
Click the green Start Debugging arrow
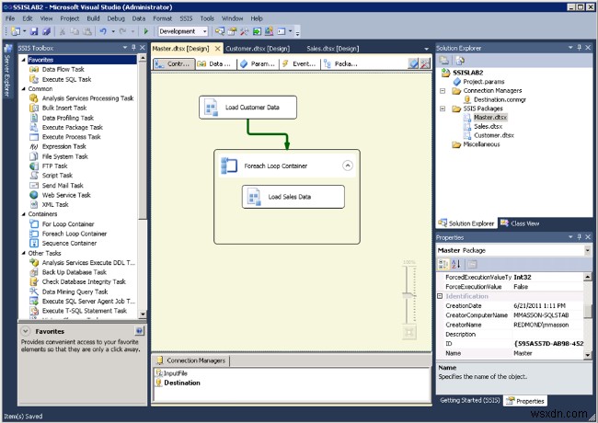(145, 31)
